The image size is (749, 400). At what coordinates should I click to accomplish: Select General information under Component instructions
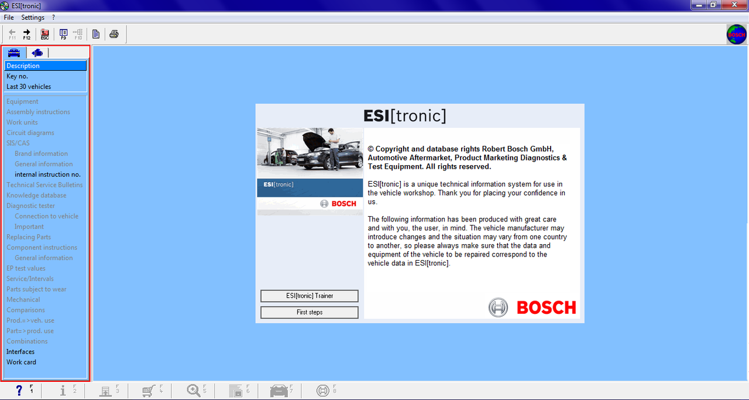[x=43, y=258]
